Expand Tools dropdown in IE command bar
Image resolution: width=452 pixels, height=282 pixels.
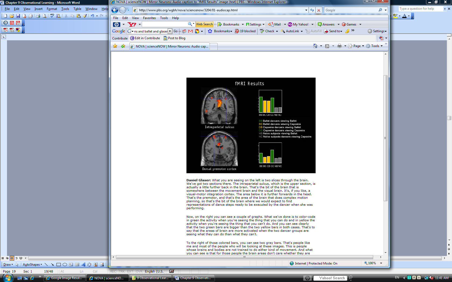374,46
